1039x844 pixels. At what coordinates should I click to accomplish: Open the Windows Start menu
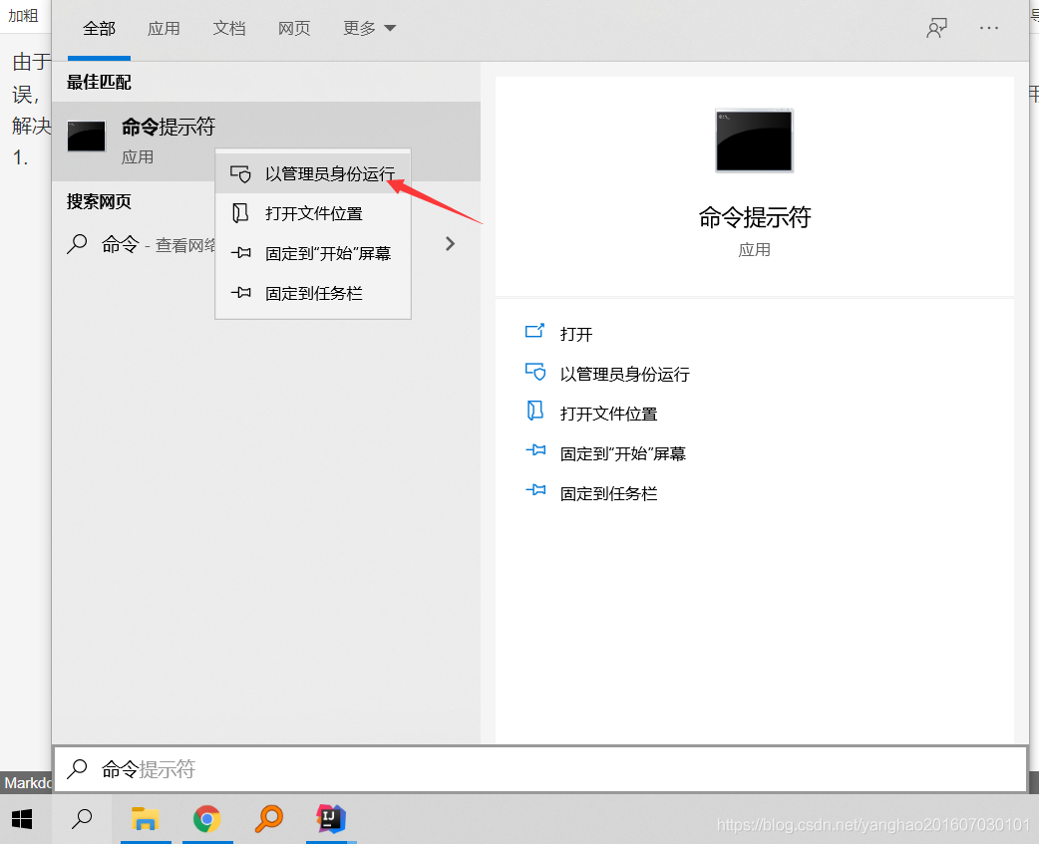click(x=22, y=819)
